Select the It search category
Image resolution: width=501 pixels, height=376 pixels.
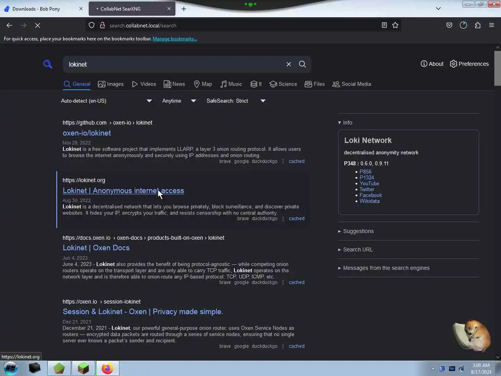[256, 84]
